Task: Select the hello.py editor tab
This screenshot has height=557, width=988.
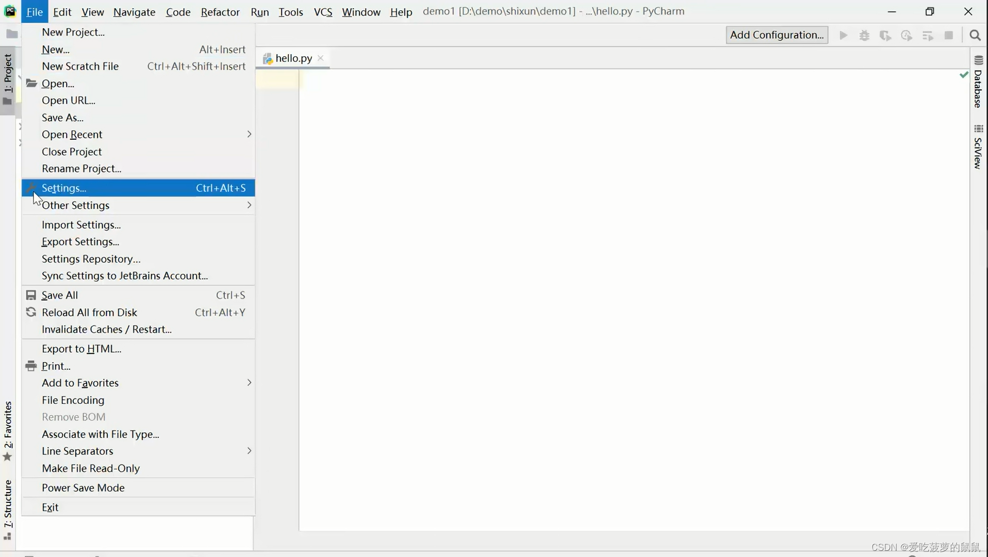Action: [293, 58]
